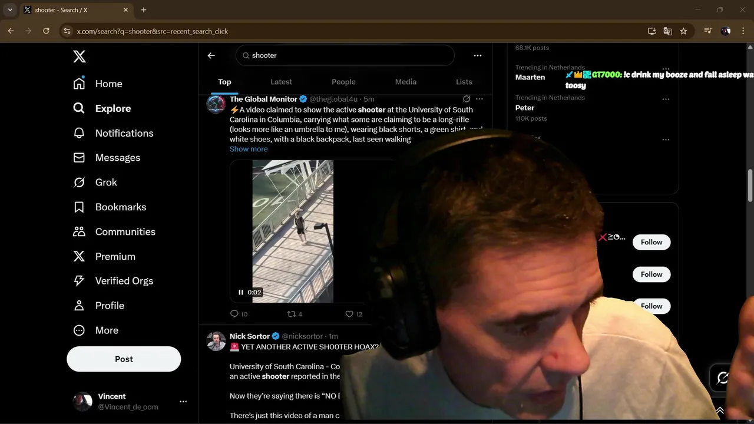Click the @theglobal4u handle

[333, 99]
